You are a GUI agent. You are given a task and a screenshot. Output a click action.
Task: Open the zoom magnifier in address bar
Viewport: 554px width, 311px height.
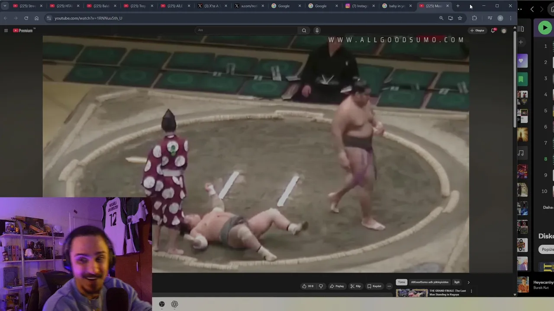point(441,18)
